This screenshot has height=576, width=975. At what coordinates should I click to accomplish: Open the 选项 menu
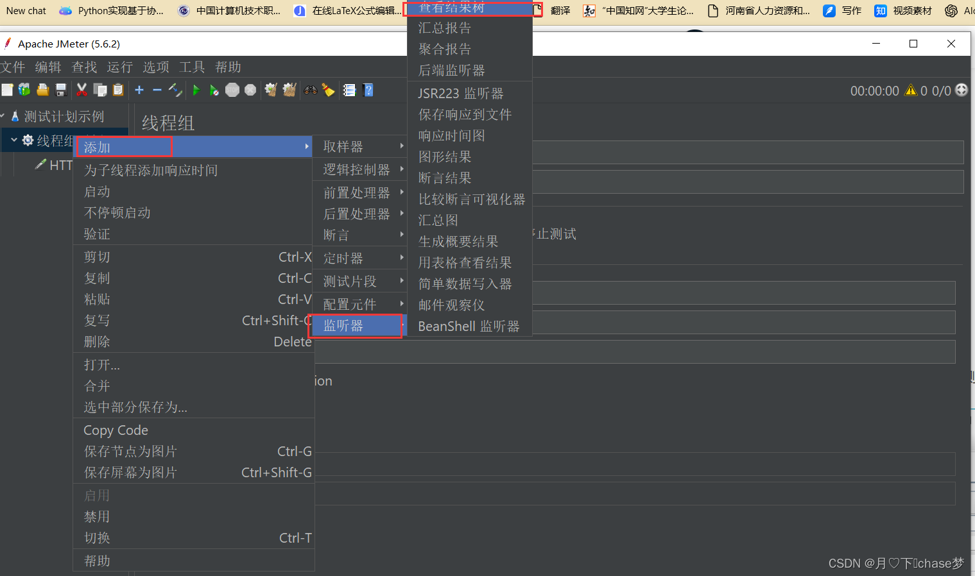tap(156, 67)
